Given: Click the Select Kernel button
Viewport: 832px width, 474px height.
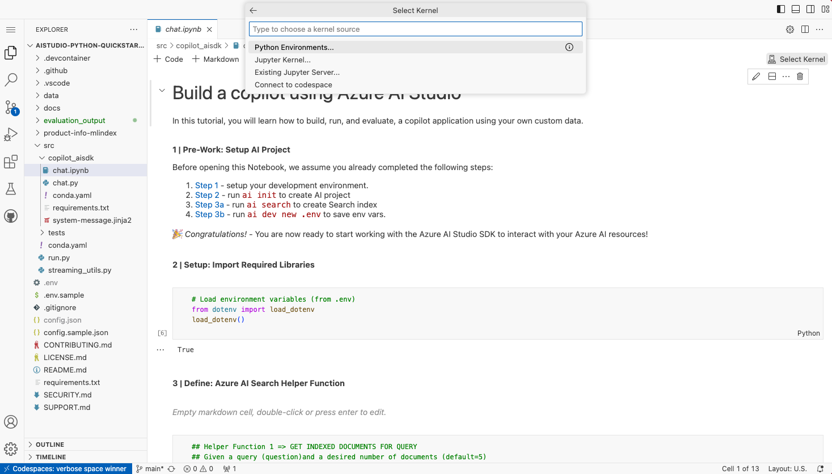Looking at the screenshot, I should point(797,59).
